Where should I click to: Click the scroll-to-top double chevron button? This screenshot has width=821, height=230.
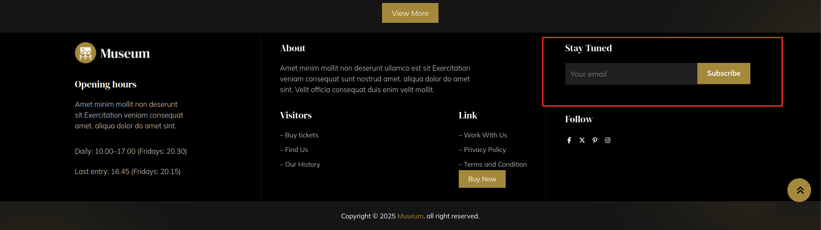coord(799,190)
